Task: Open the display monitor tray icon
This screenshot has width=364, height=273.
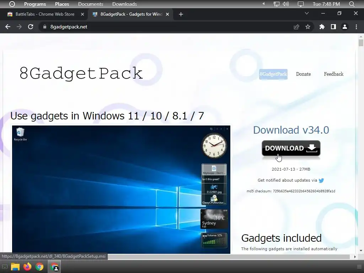Action: coord(301,4)
